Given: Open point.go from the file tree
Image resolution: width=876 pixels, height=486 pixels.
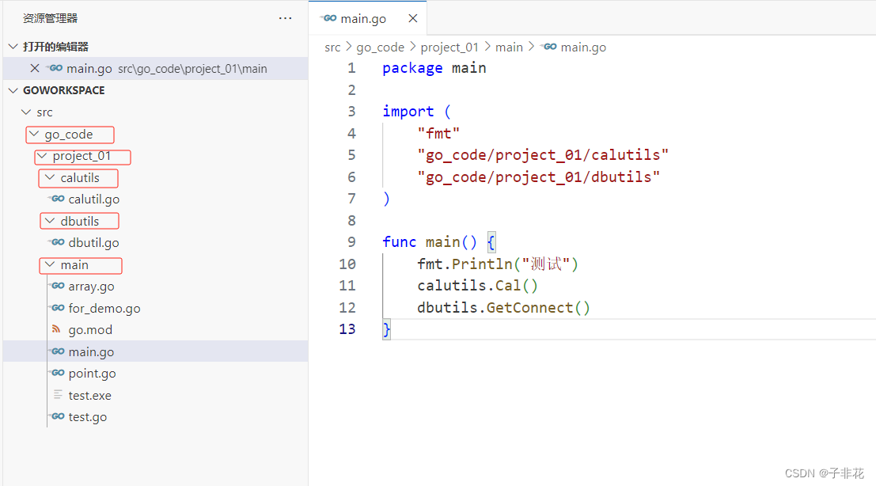Looking at the screenshot, I should point(92,374).
